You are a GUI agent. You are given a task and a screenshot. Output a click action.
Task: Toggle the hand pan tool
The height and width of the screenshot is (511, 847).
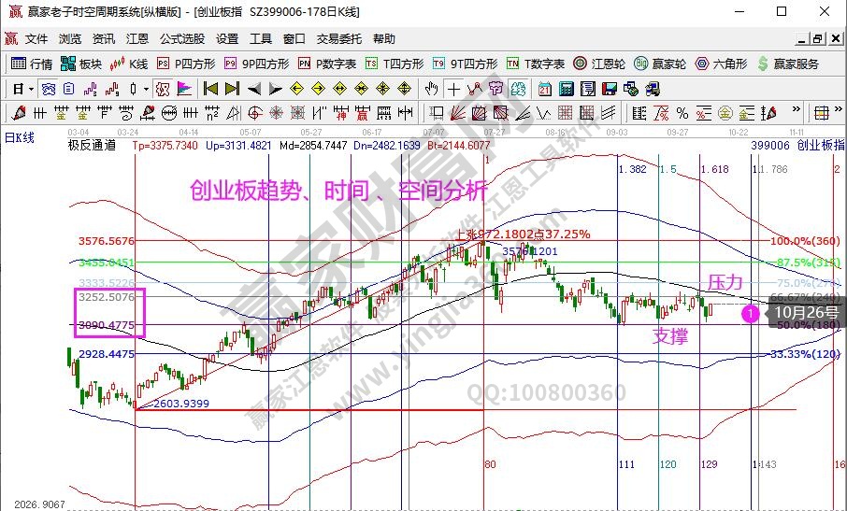click(x=431, y=89)
